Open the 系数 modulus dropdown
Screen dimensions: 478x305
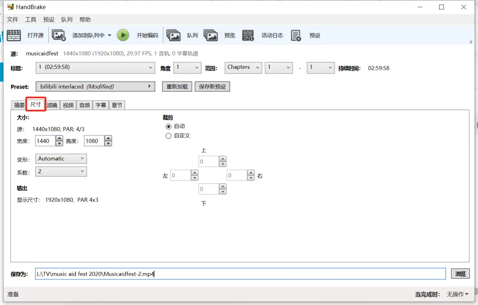click(x=61, y=172)
